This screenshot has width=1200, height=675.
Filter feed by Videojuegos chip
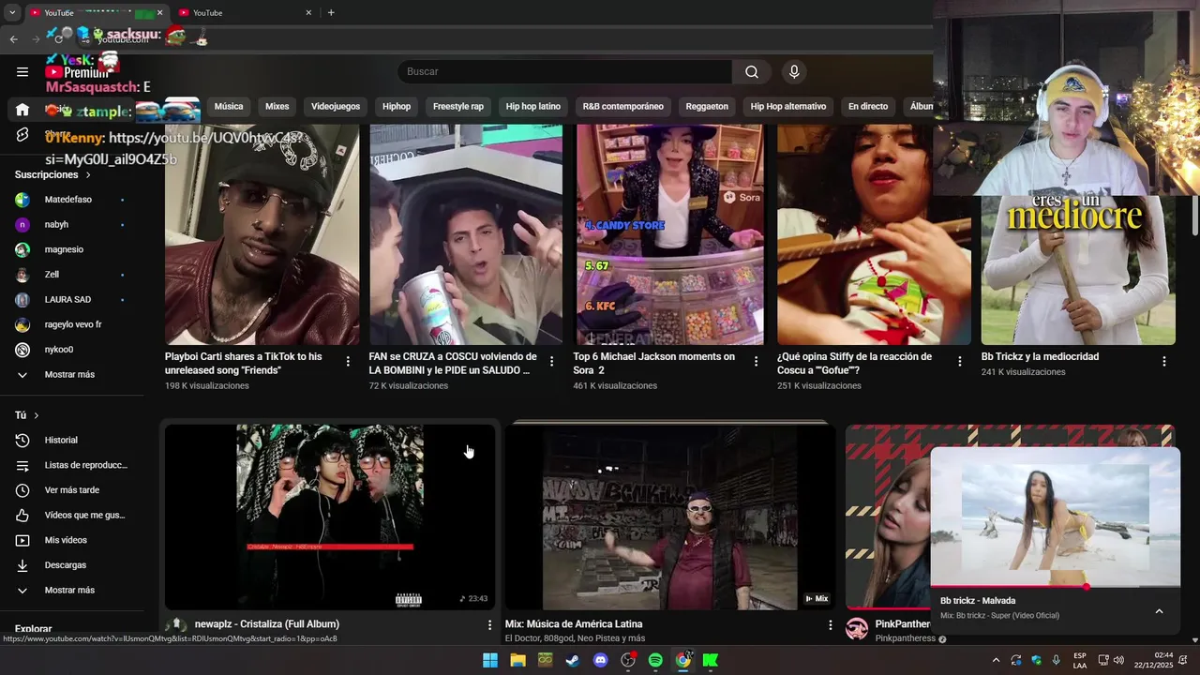[x=336, y=107]
